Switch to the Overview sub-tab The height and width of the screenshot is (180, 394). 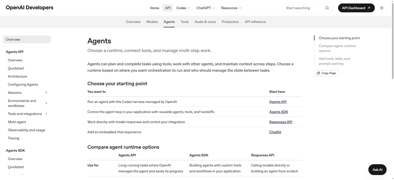click(133, 22)
